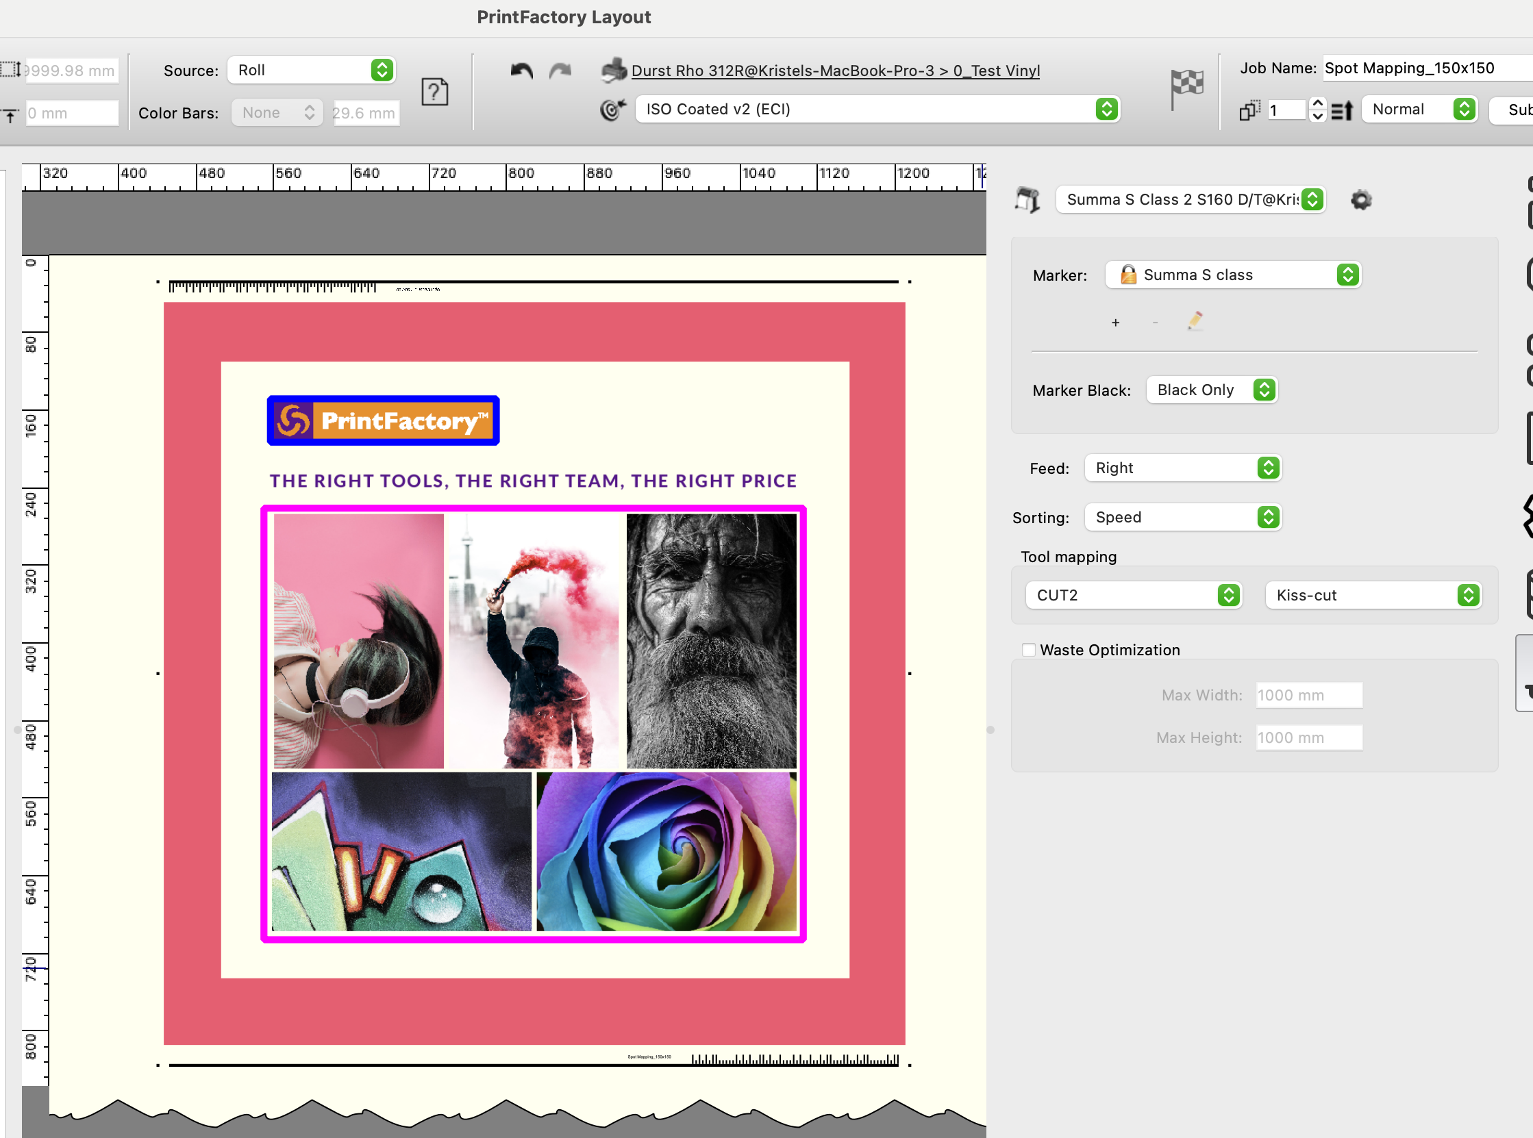Click the 0 mm margin input field
1533x1138 pixels.
(73, 114)
